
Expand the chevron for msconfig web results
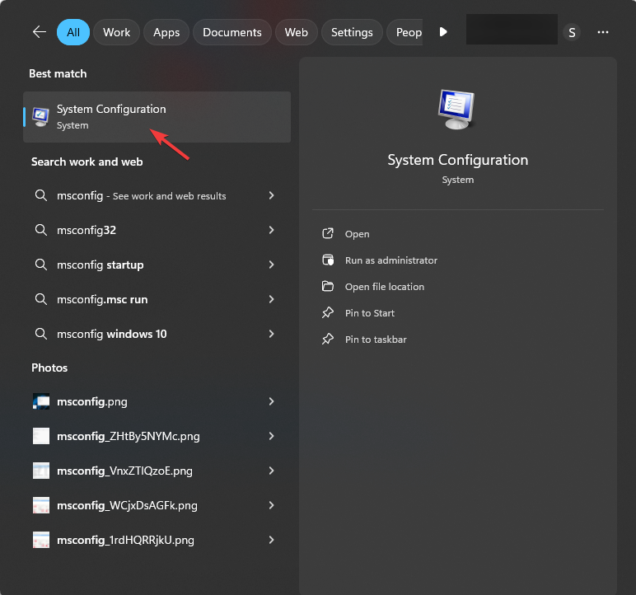tap(271, 195)
